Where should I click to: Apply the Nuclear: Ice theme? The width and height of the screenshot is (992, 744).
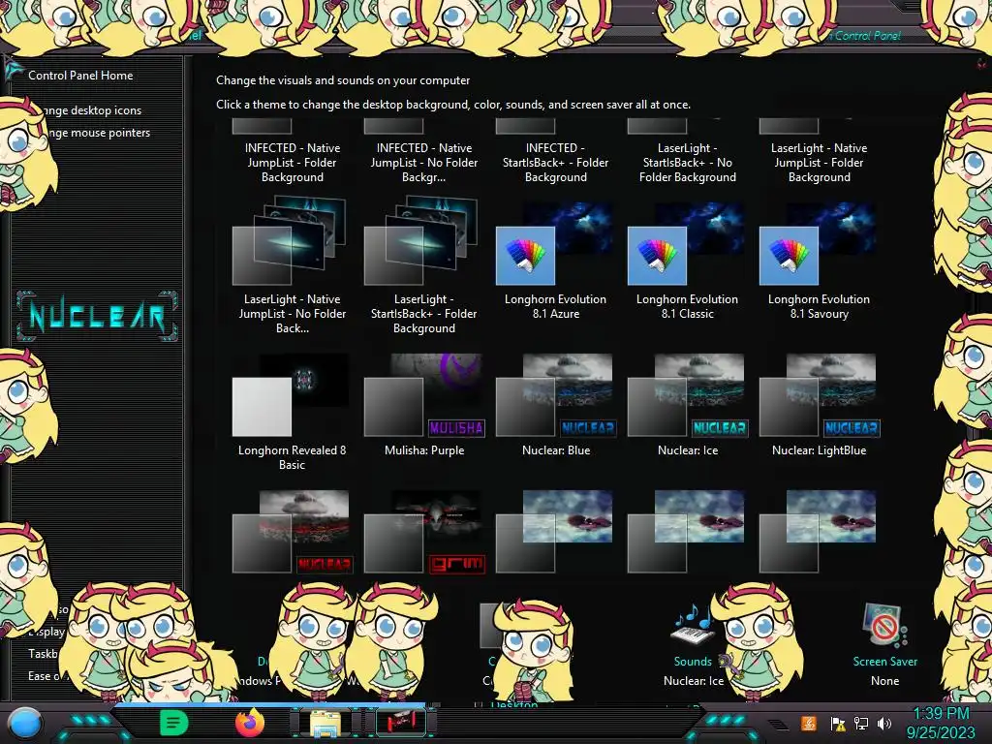(687, 405)
